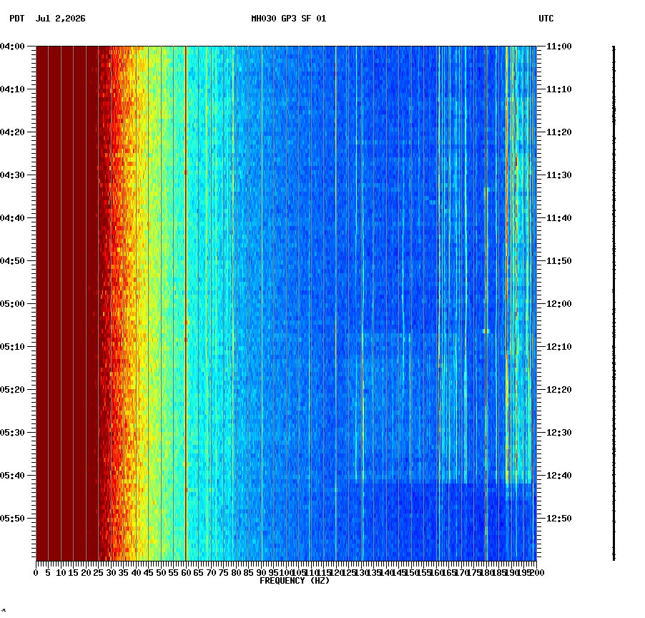
Task: Select the date text Jul 2,2026
Action: click(x=61, y=19)
